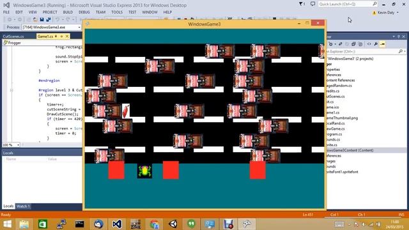
Task: Click Show All Files in Solution Explorer
Action: (x=360, y=44)
